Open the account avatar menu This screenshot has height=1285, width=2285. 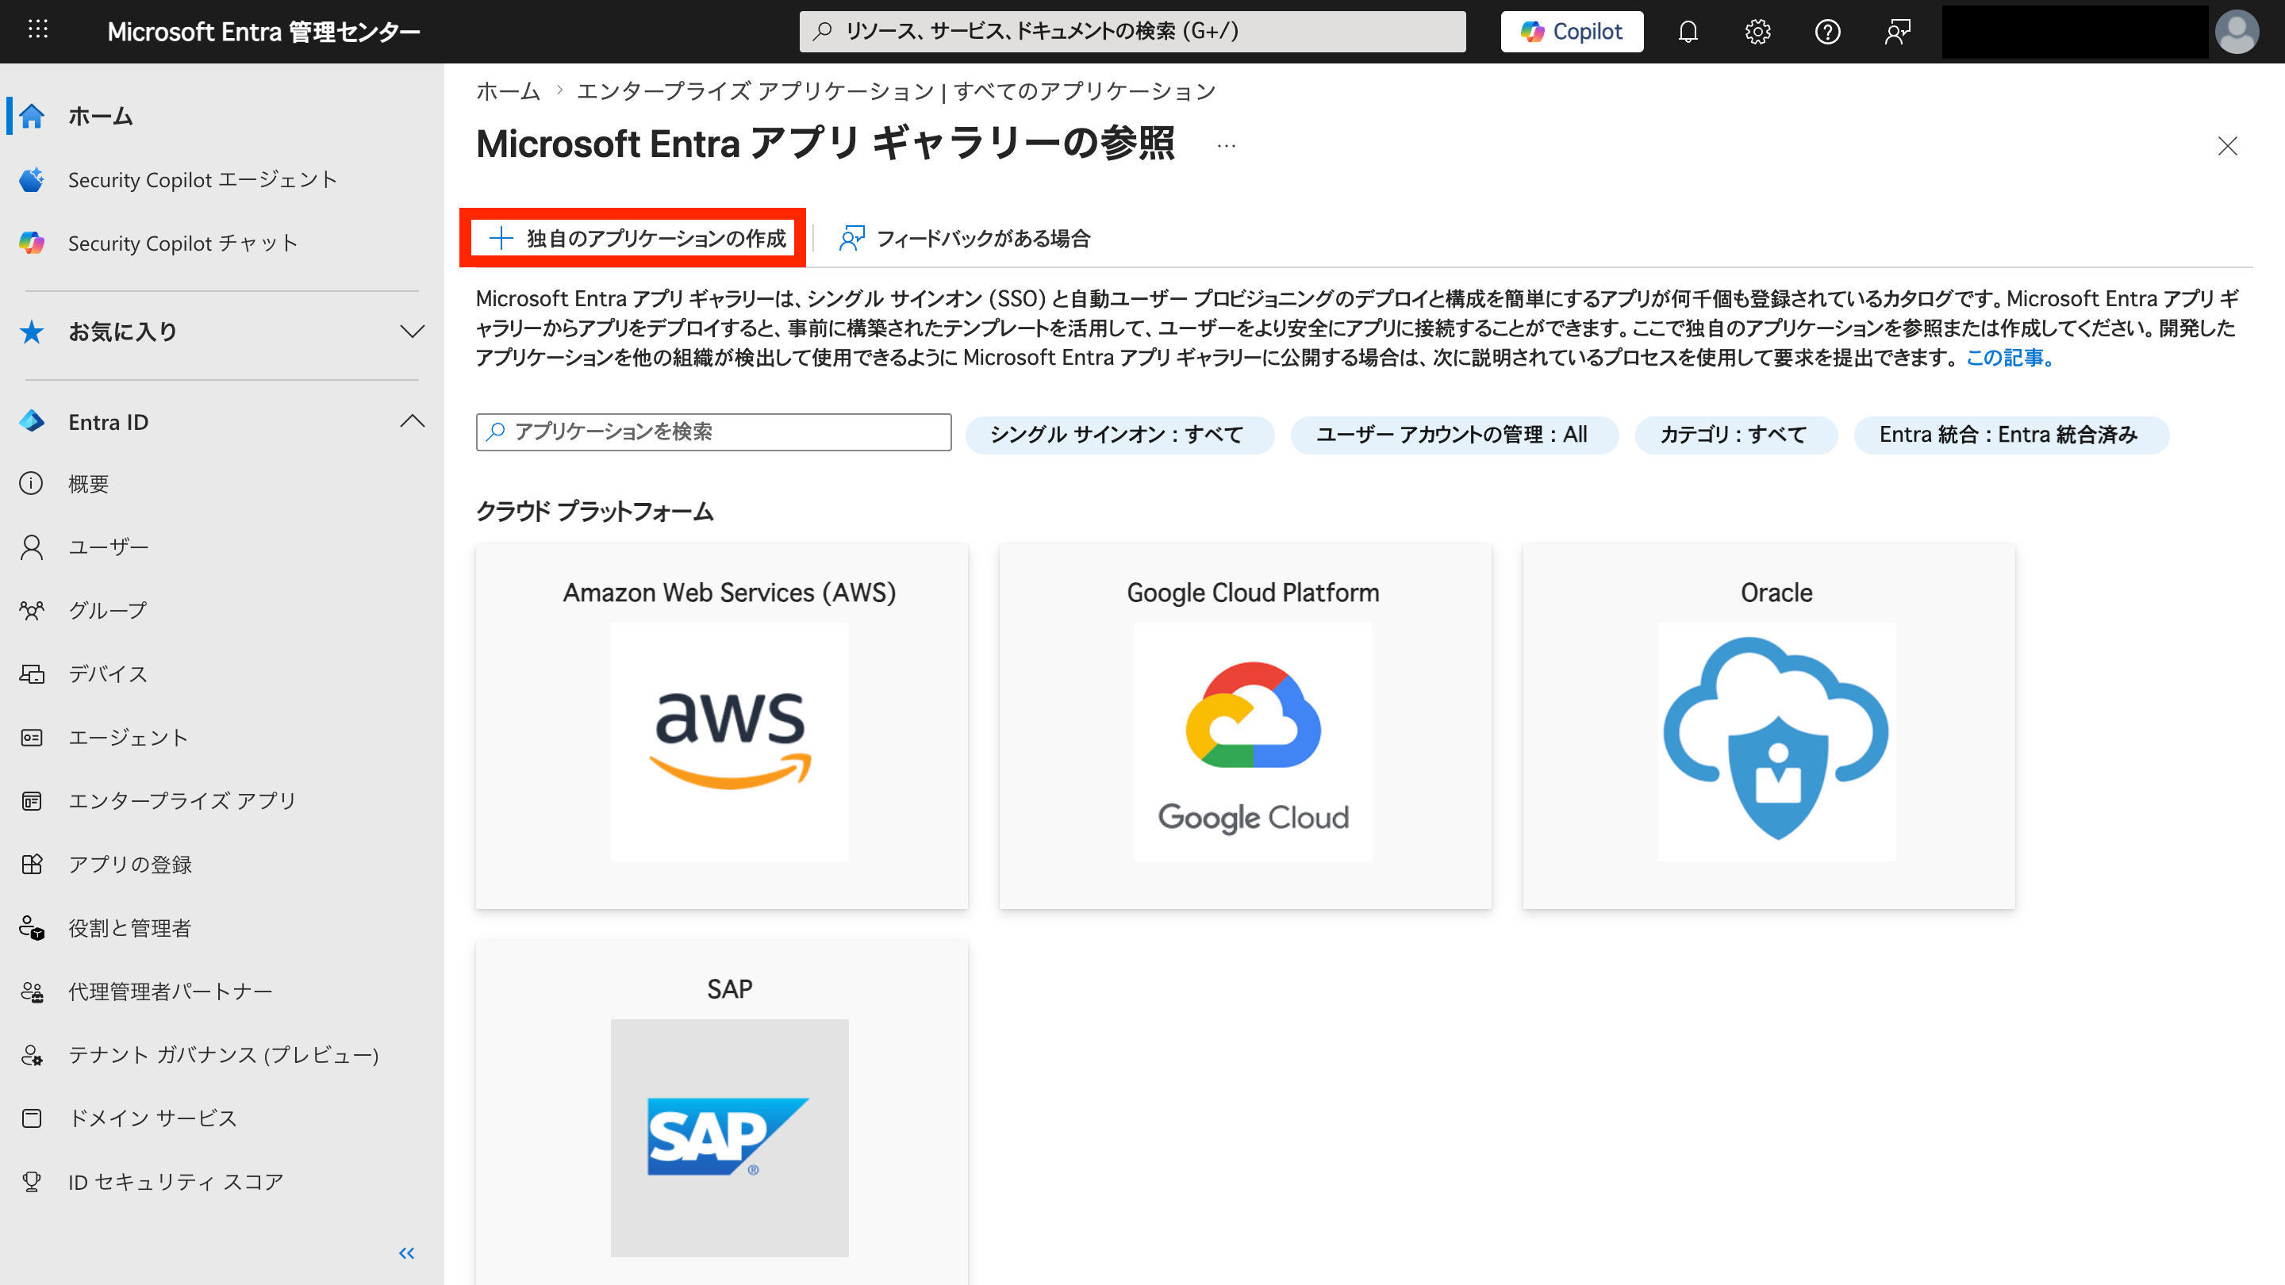click(2237, 32)
